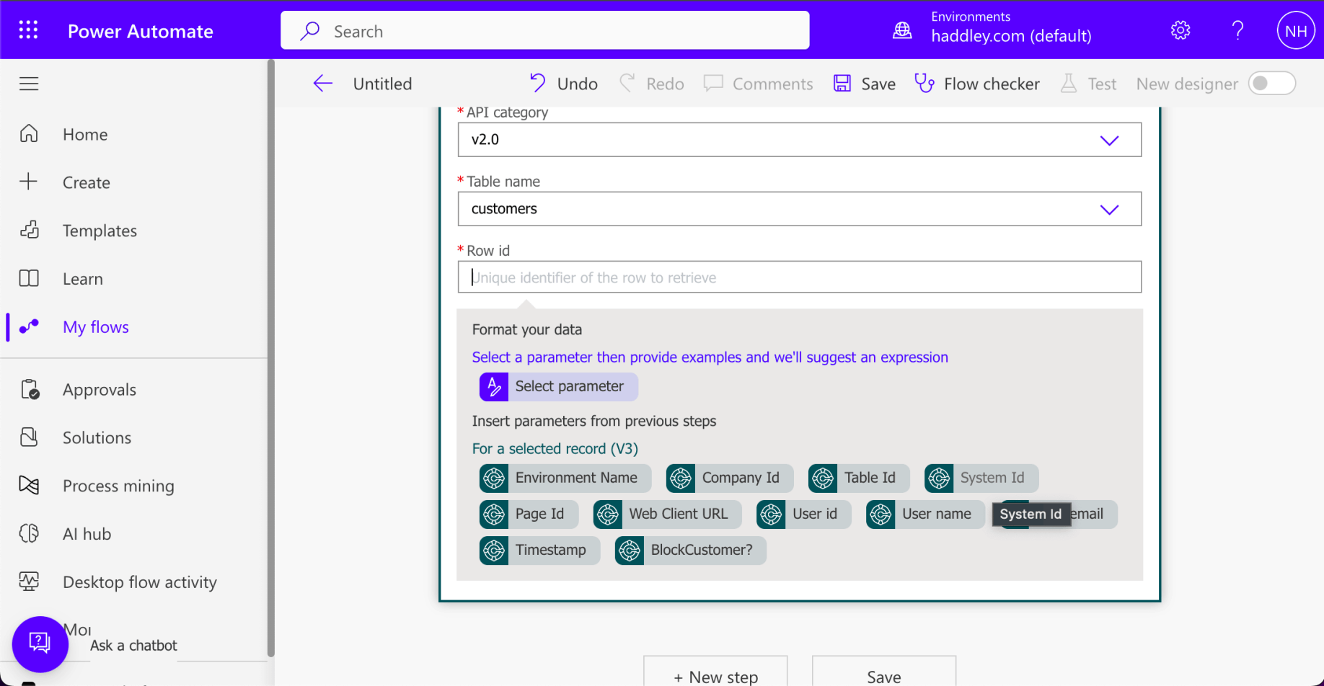Click the Power Automate title

(x=140, y=31)
